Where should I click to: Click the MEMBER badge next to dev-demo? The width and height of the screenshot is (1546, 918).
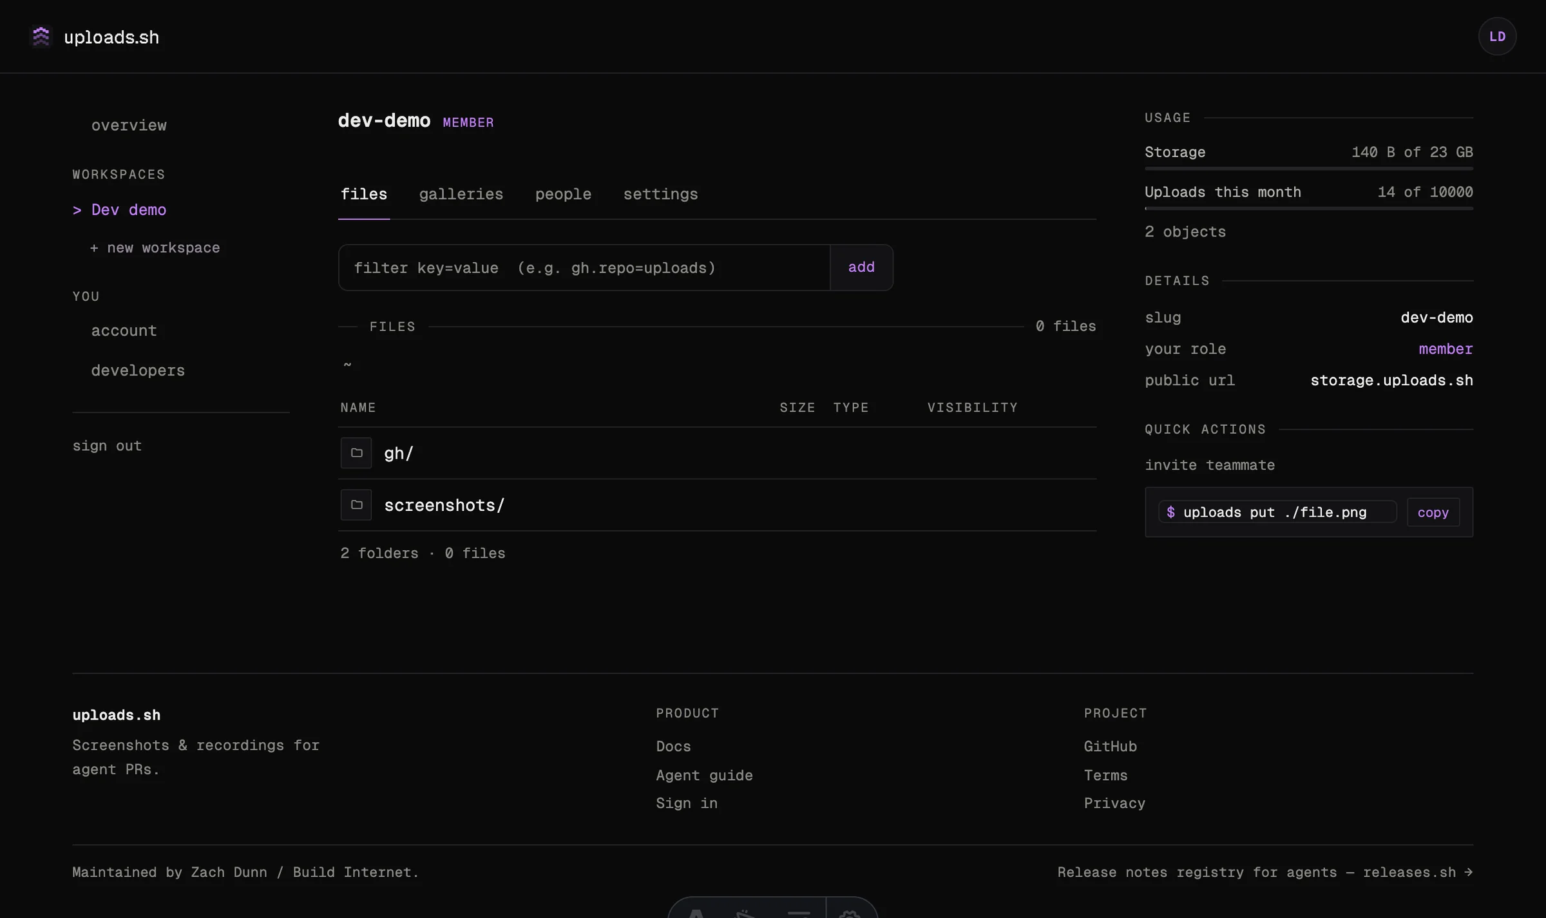(x=468, y=122)
